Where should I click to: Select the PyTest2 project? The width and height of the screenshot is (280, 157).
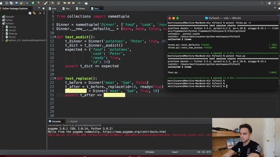click(x=8, y=24)
